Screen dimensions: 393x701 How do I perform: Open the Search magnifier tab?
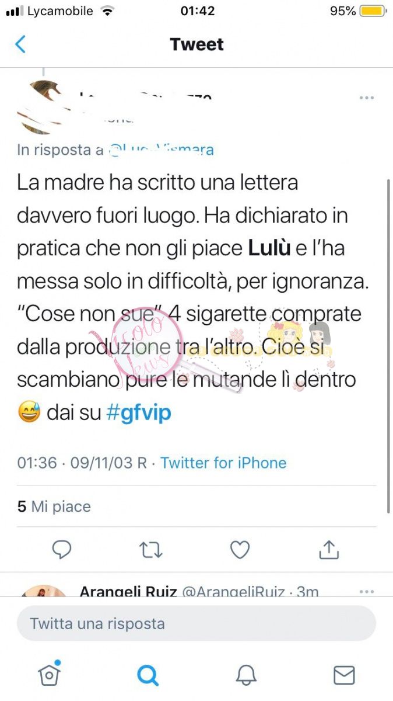pyautogui.click(x=148, y=675)
